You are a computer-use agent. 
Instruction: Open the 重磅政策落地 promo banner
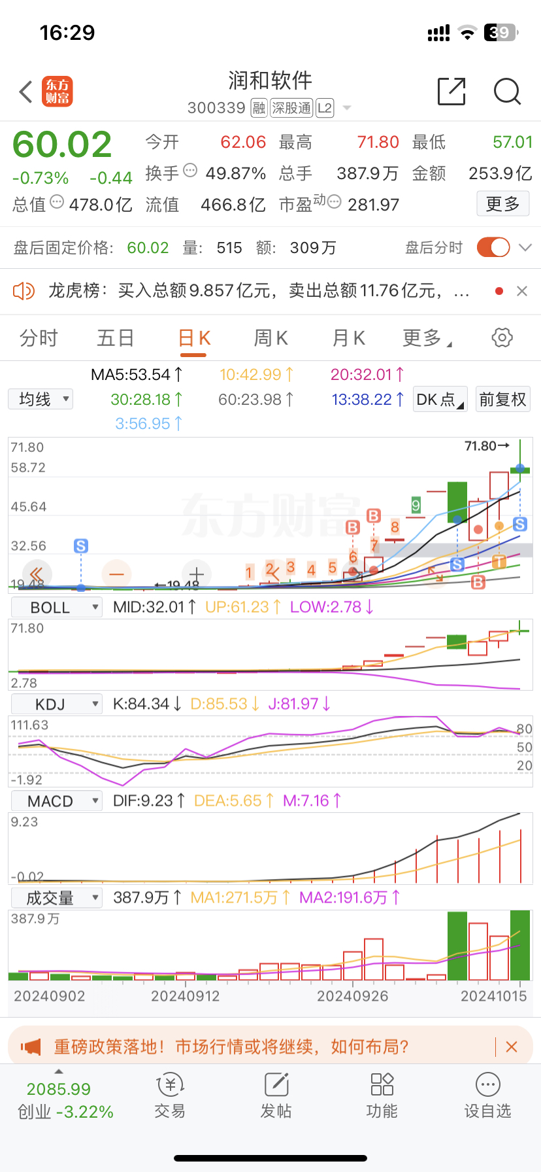click(231, 1046)
